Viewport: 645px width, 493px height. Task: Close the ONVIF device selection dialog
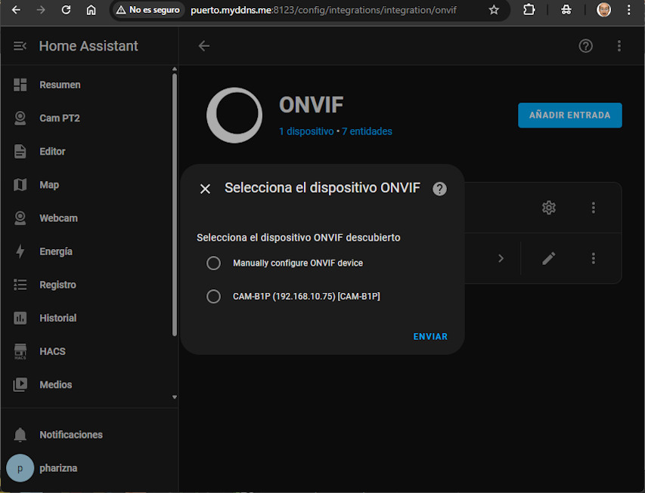click(205, 189)
